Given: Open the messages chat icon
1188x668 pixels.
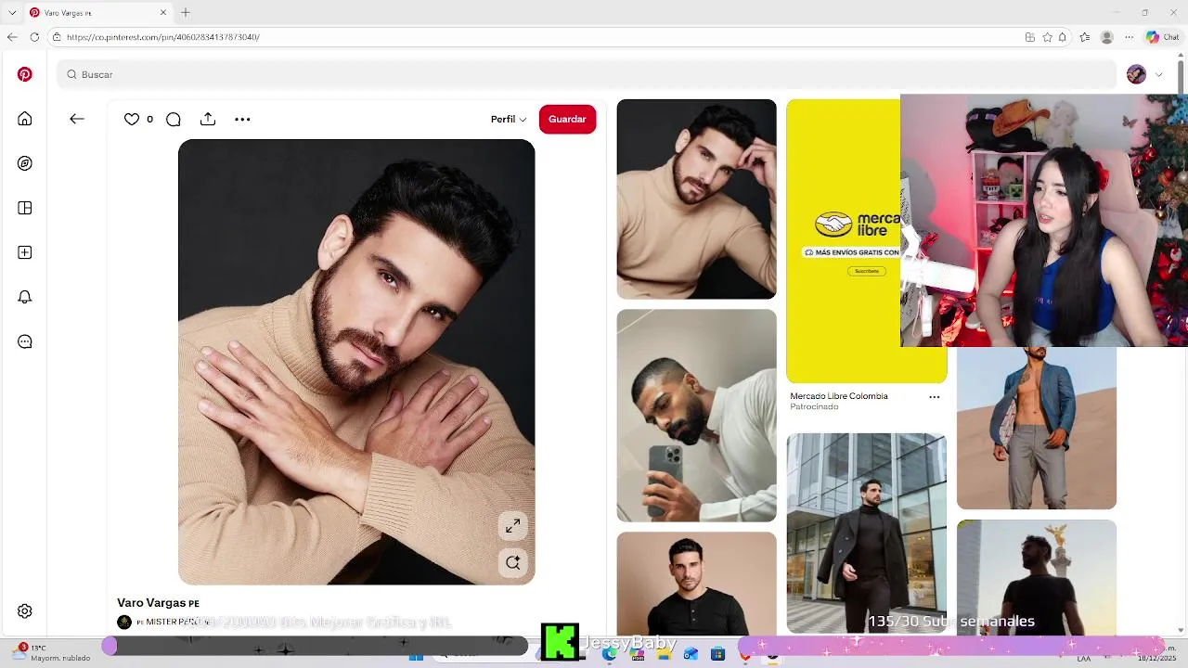Looking at the screenshot, I should point(25,341).
